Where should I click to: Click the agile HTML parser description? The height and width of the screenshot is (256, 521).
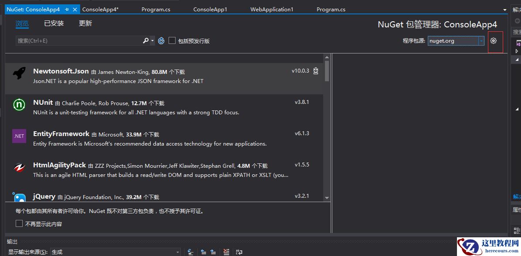coord(161,175)
